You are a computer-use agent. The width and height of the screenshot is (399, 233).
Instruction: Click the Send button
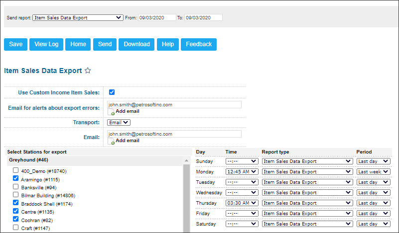click(105, 44)
